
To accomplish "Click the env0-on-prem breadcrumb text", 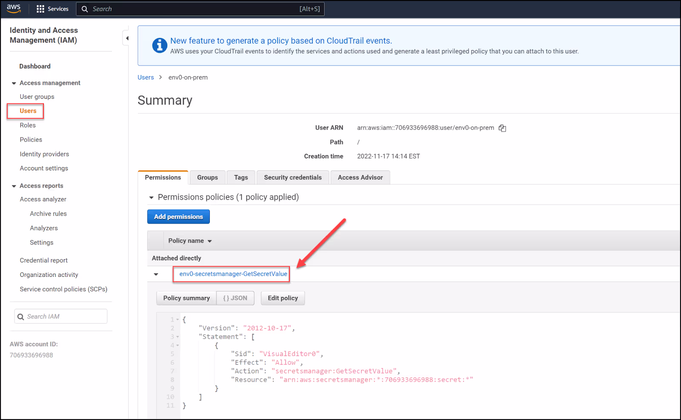I will [188, 78].
